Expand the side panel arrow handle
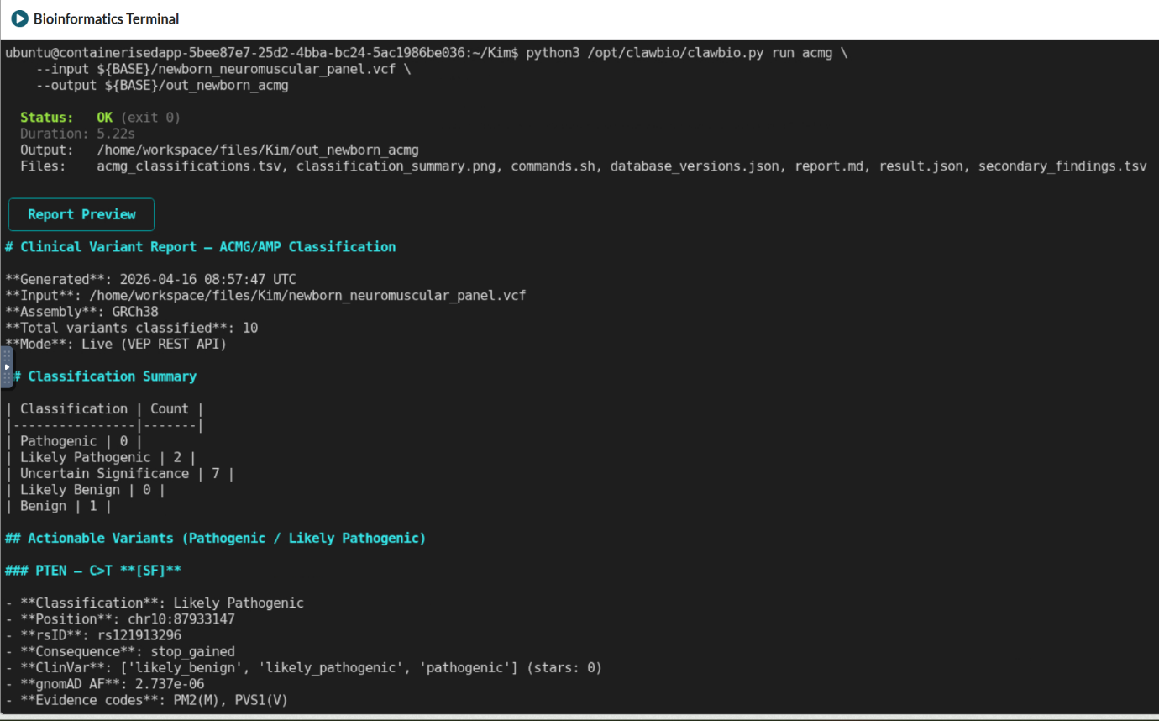Image resolution: width=1159 pixels, height=721 pixels. 7,367
